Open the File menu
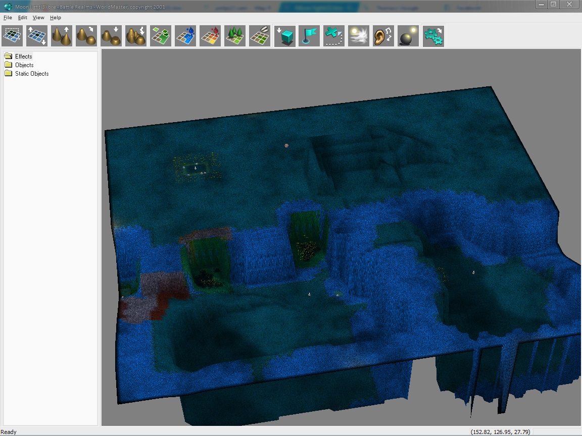This screenshot has height=436, width=582. point(8,18)
